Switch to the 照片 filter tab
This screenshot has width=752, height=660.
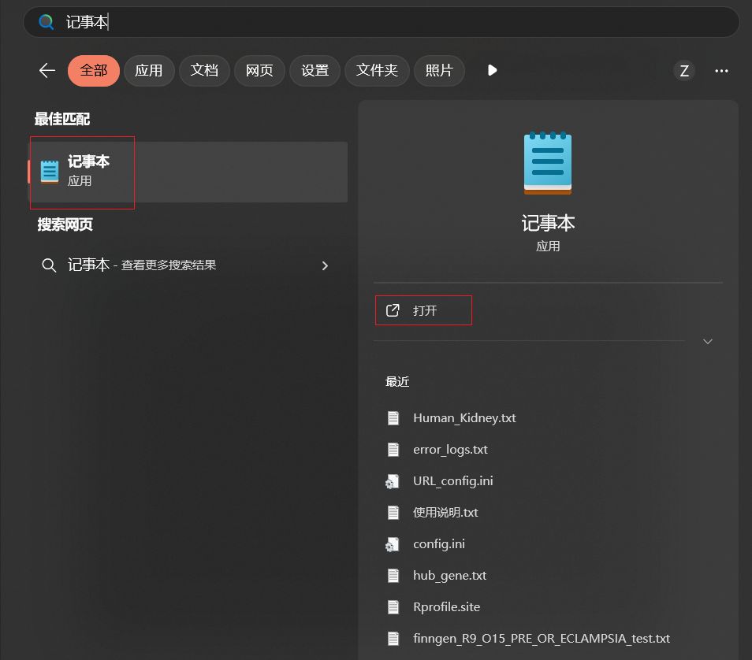(439, 70)
